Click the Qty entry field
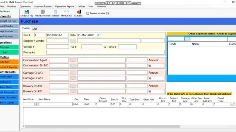This screenshot has width=236, height=132. tap(78, 104)
